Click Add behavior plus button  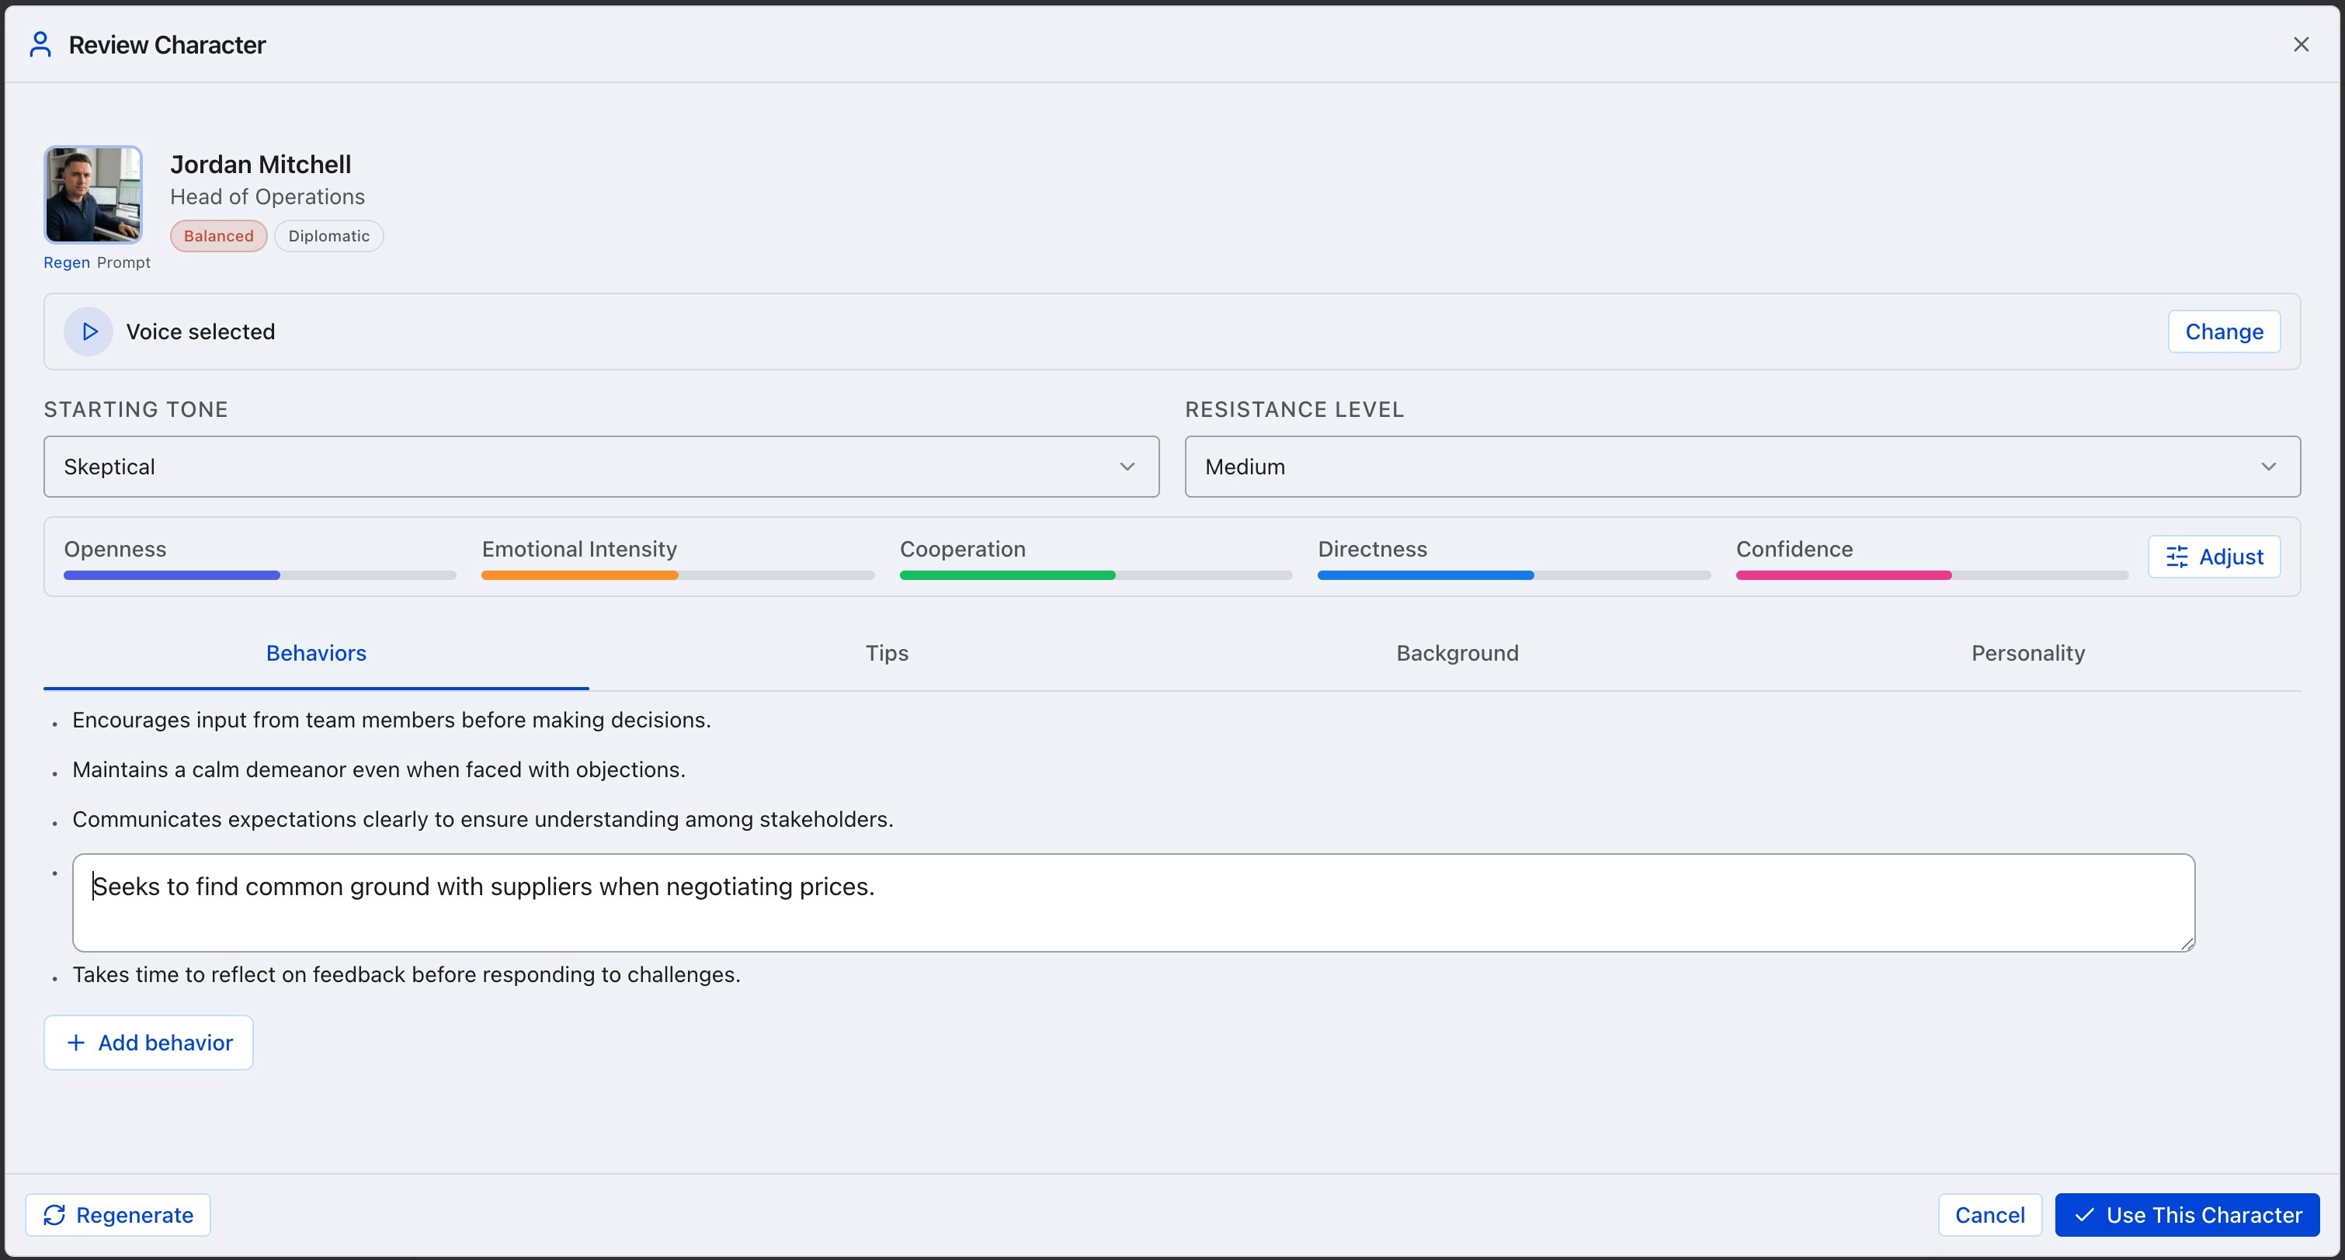pyautogui.click(x=148, y=1043)
